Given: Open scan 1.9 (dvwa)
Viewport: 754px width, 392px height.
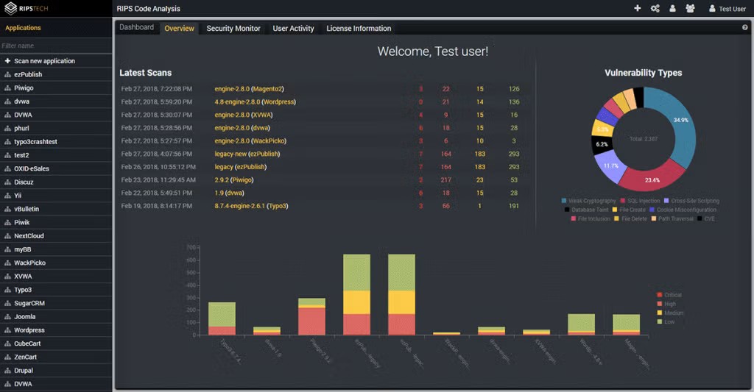Looking at the screenshot, I should [230, 193].
